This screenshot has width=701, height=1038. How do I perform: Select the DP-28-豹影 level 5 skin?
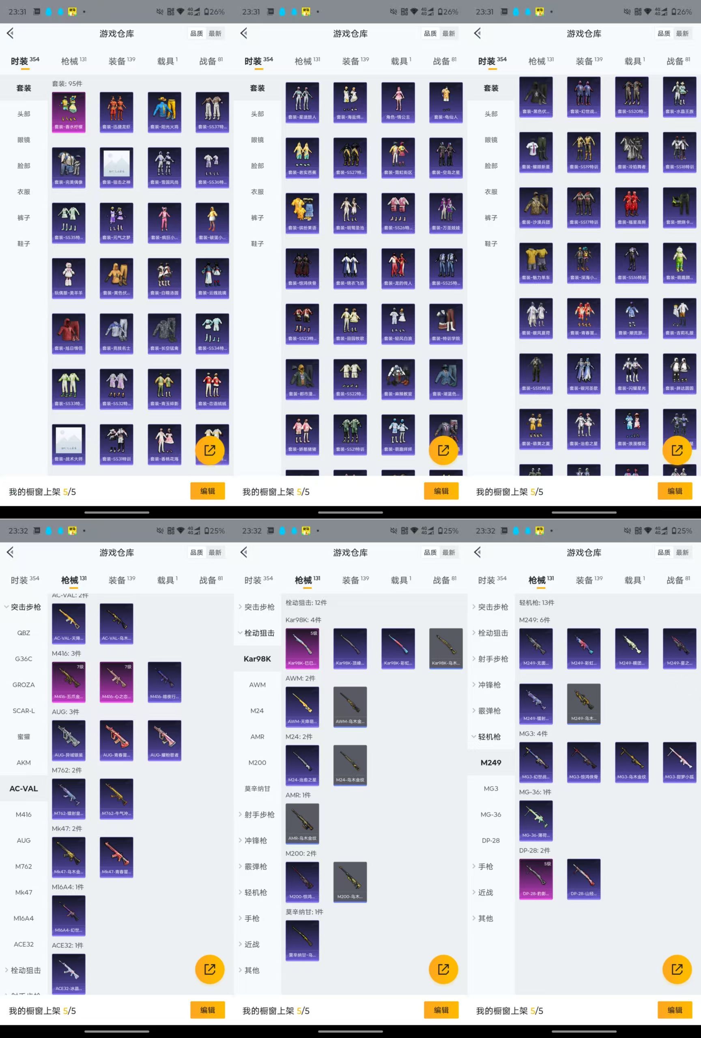[x=536, y=879]
